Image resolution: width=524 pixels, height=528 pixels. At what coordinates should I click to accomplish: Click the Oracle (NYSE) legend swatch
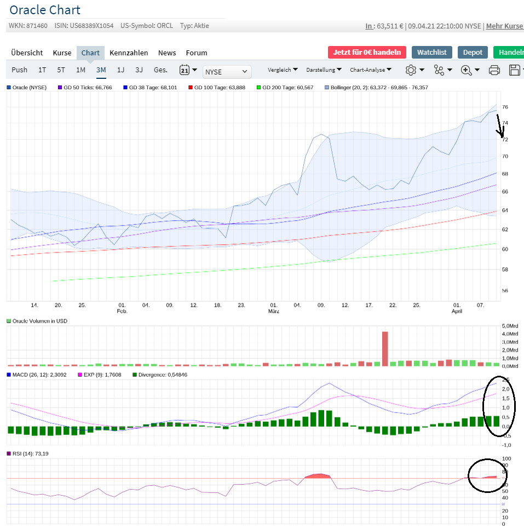pyautogui.click(x=9, y=88)
